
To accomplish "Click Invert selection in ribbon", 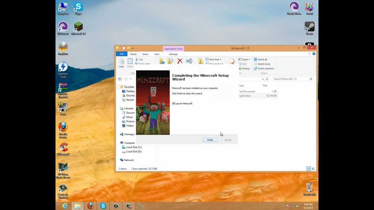I will pyautogui.click(x=264, y=69).
